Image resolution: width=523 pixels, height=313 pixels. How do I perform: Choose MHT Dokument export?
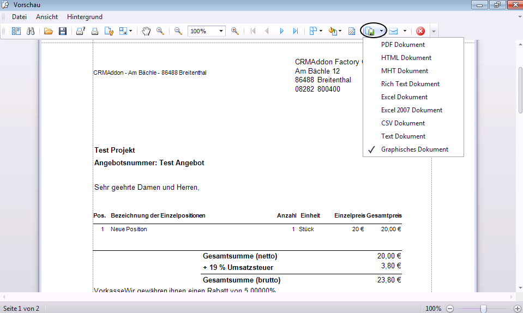[413, 71]
